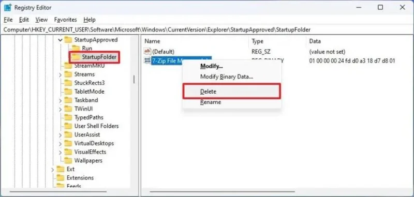Click the Taskband folder icon

68,100
